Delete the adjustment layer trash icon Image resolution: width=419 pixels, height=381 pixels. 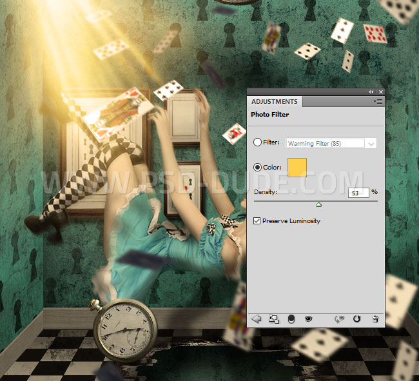tap(375, 319)
